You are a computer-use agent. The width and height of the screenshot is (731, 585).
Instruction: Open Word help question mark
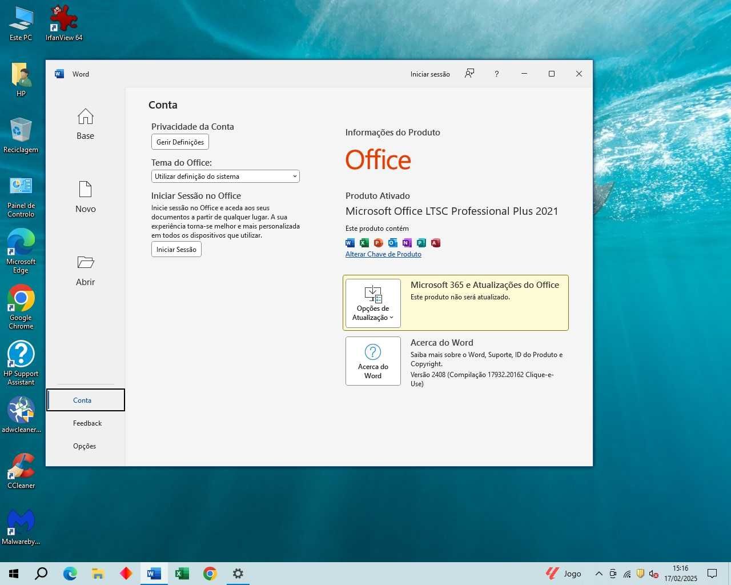[x=496, y=74]
